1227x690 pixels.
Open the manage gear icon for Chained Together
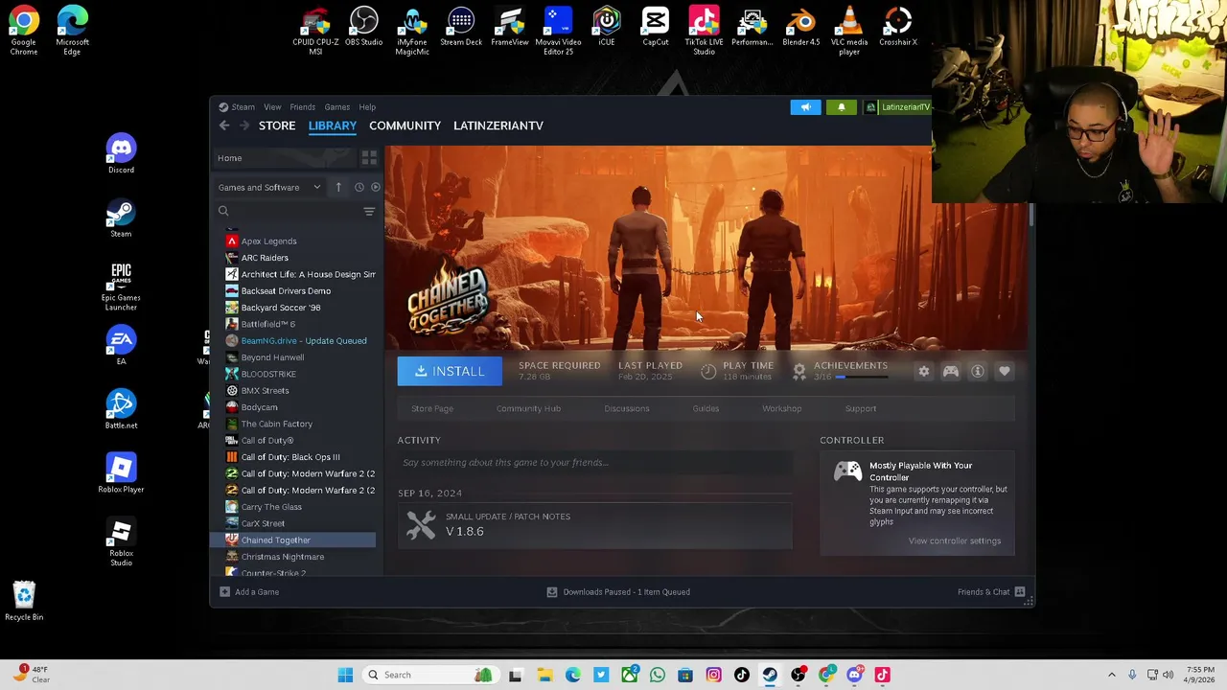(x=923, y=372)
